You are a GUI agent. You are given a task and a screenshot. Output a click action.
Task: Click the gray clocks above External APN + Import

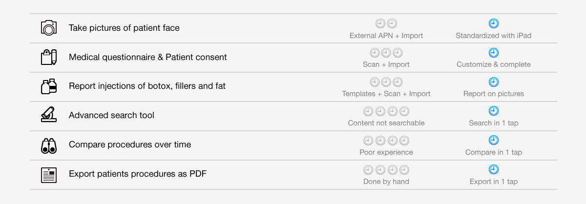386,23
